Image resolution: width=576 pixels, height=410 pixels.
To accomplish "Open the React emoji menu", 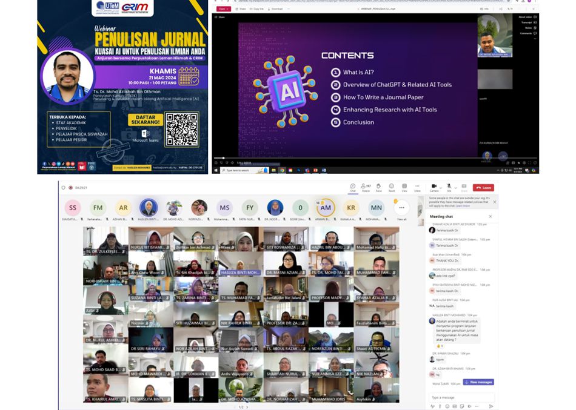I will [x=392, y=187].
